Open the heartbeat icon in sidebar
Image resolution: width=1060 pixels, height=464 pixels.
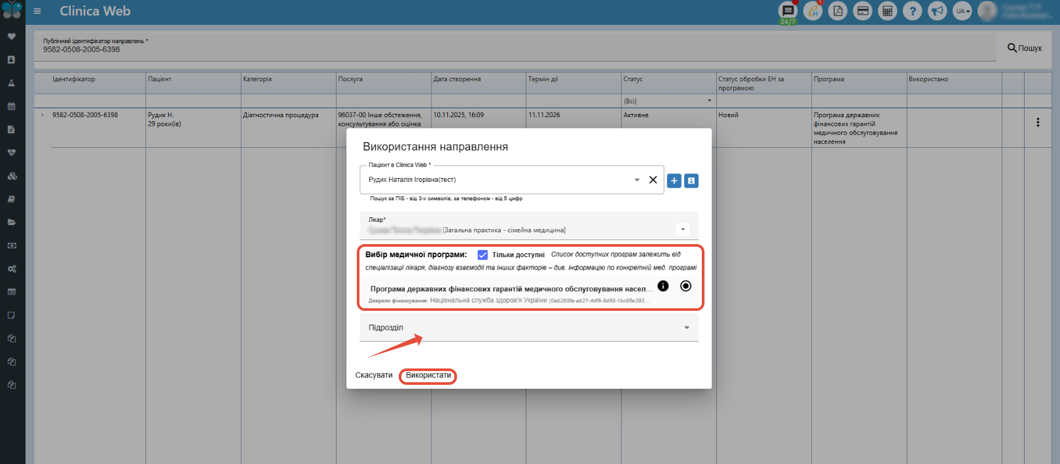click(11, 152)
